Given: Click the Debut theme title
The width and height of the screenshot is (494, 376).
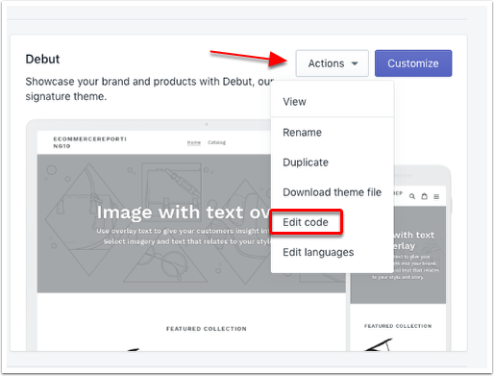Looking at the screenshot, I should 42,60.
